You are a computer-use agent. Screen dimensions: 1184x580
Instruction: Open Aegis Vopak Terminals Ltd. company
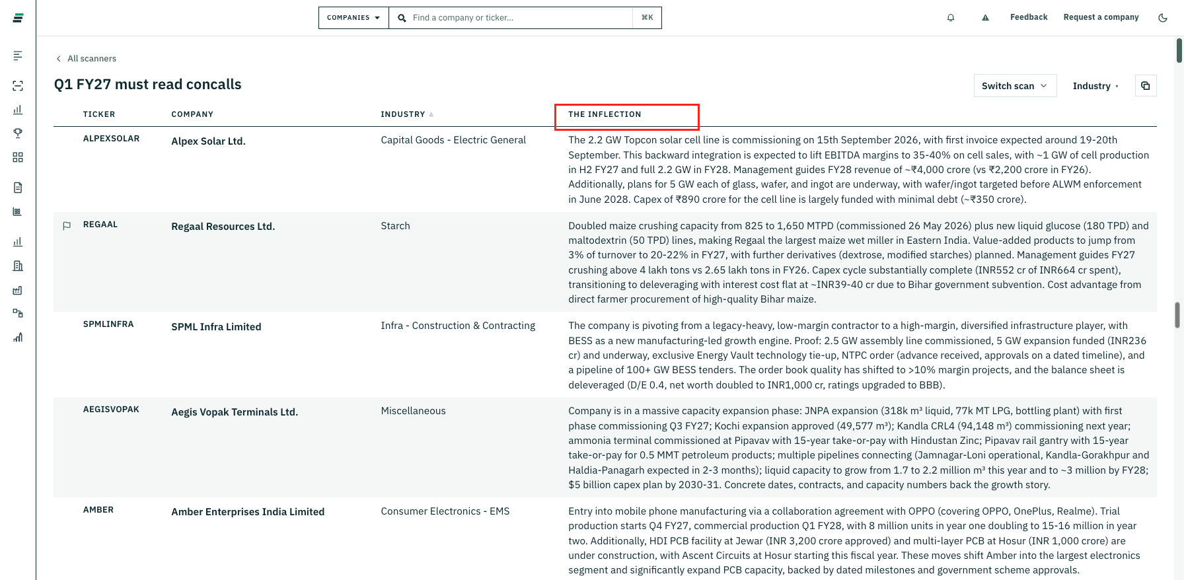coord(235,412)
